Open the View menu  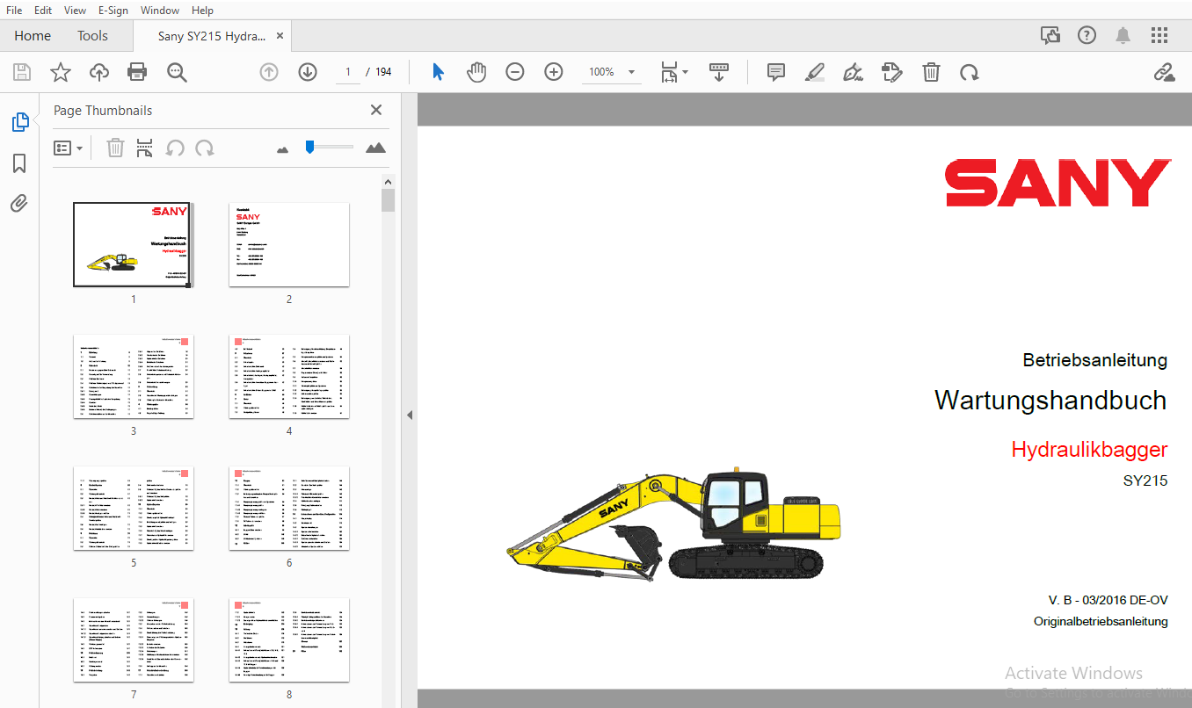(76, 10)
